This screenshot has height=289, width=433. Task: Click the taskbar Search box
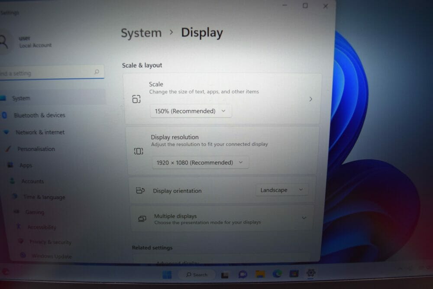[x=197, y=275]
